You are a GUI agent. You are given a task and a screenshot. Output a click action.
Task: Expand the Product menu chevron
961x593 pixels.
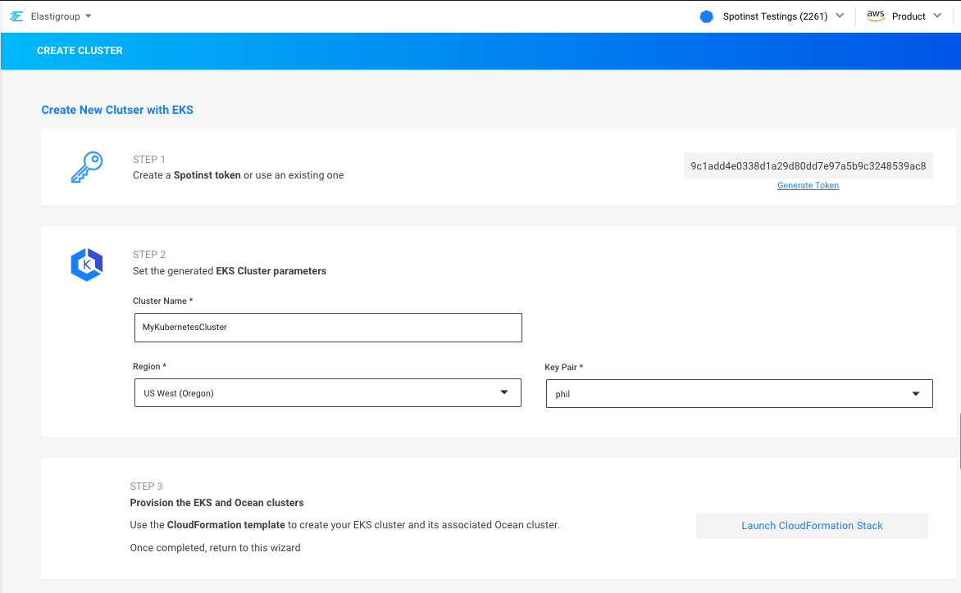coord(937,16)
